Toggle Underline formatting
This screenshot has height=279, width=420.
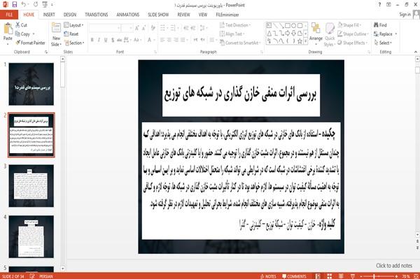pyautogui.click(x=106, y=40)
